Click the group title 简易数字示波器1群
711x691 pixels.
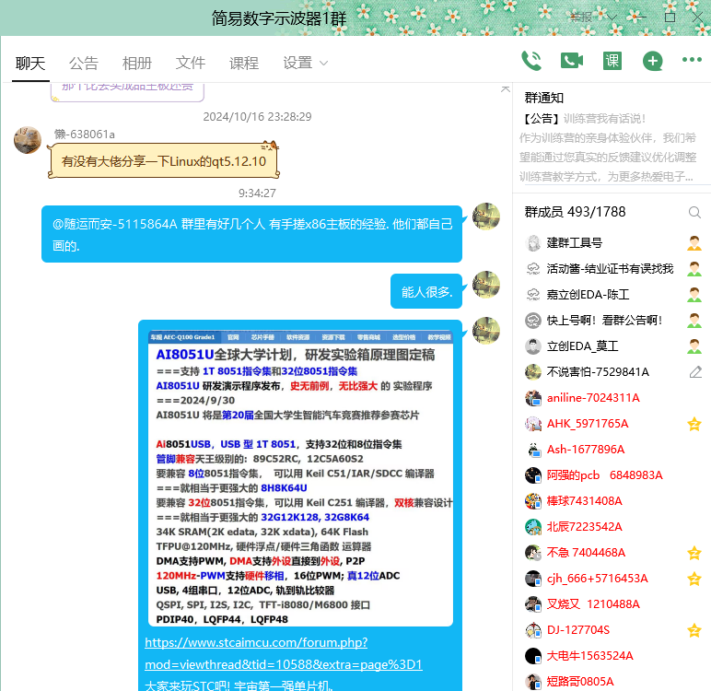(279, 18)
